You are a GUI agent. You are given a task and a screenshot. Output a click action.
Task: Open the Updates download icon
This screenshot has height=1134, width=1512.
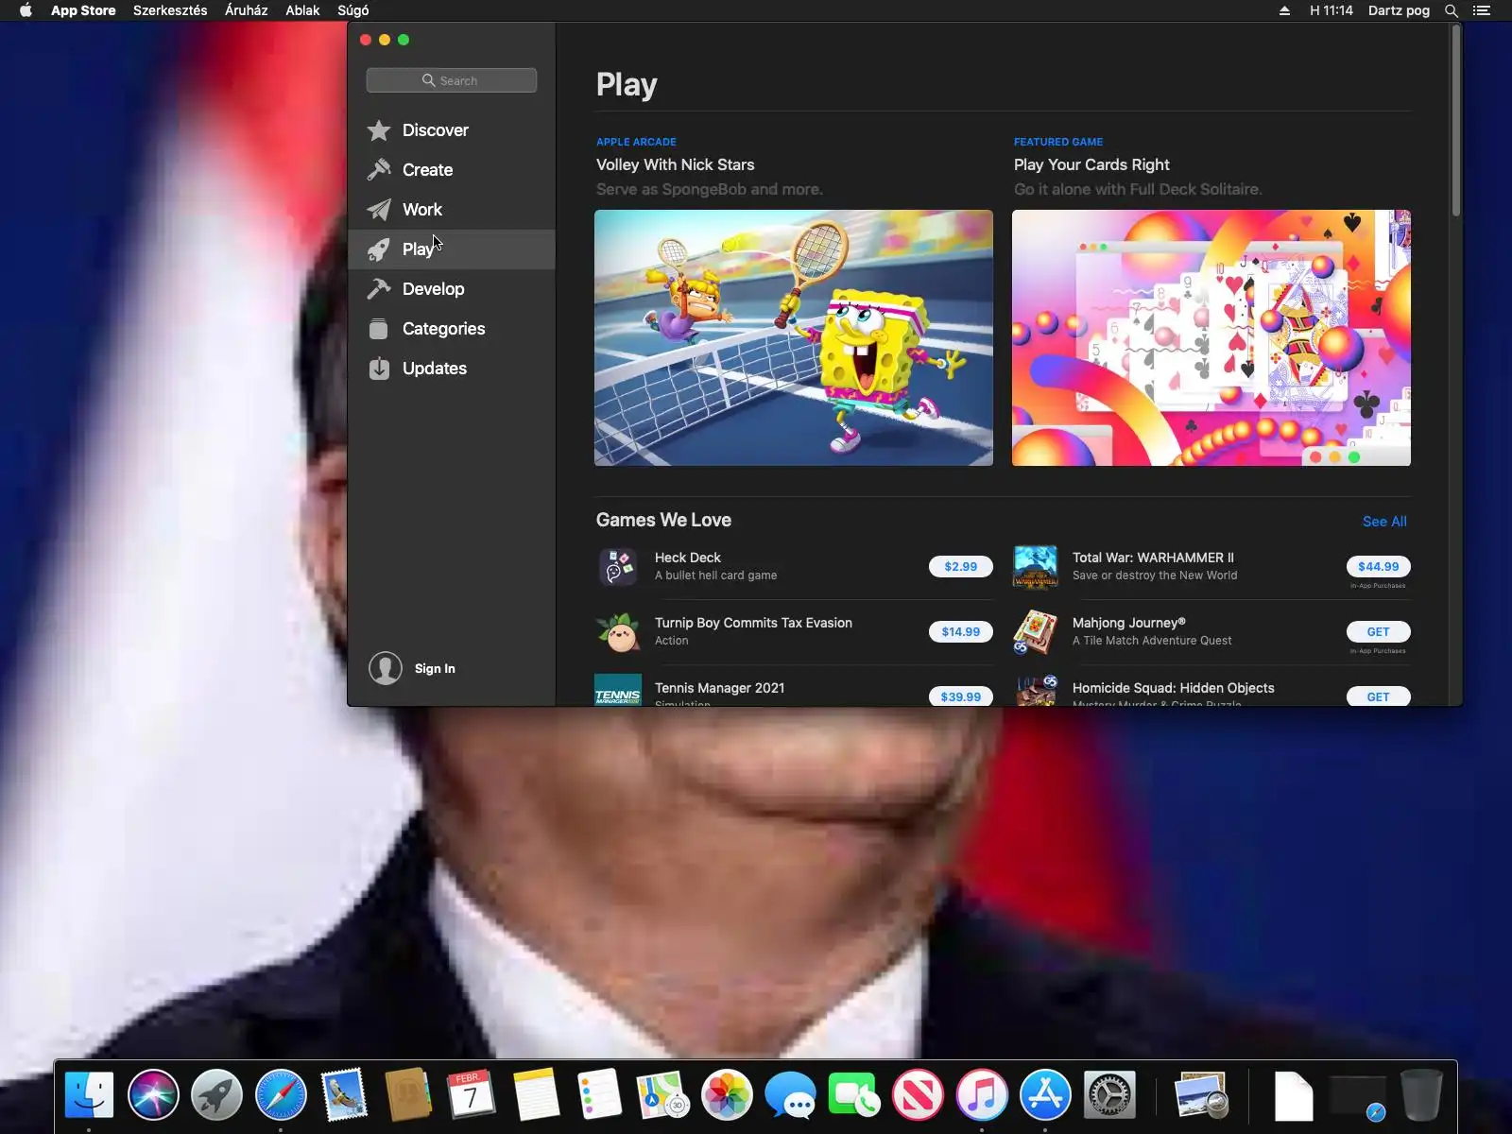click(379, 369)
